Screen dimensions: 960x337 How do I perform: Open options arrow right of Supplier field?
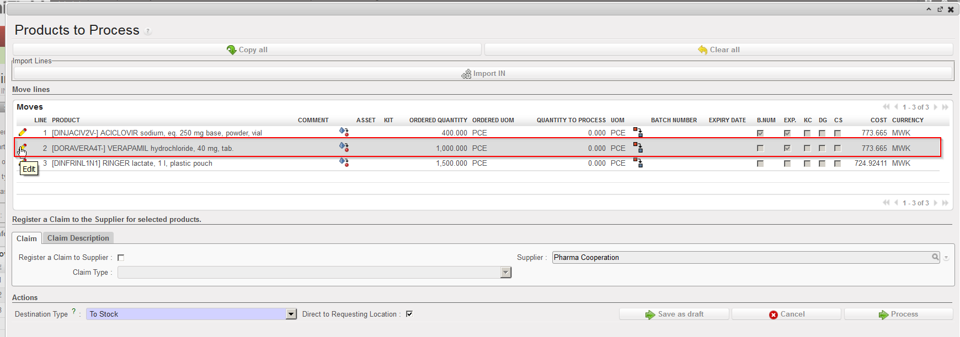pyautogui.click(x=946, y=258)
